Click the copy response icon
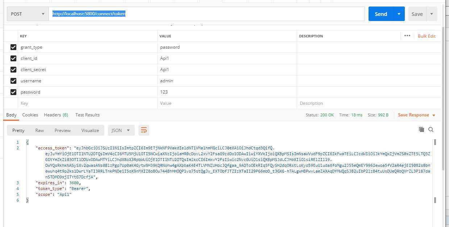Viewport: 449px width, 227px height. click(421, 129)
